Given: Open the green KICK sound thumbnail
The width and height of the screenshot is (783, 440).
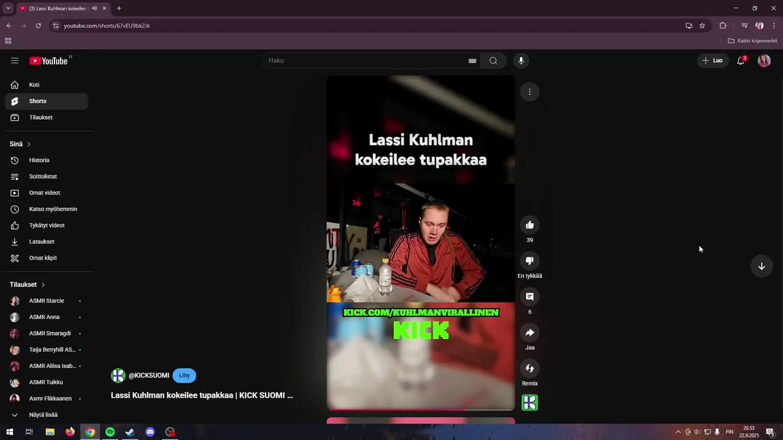Looking at the screenshot, I should (x=530, y=403).
